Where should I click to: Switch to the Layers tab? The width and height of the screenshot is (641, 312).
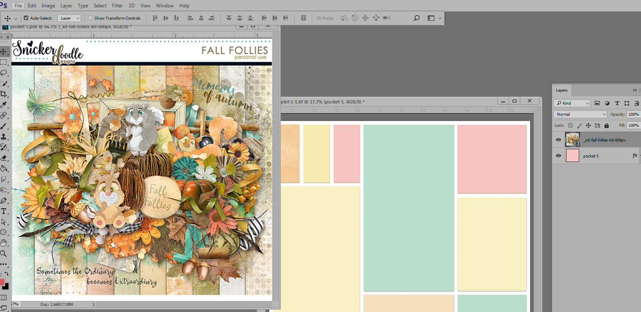(x=562, y=90)
